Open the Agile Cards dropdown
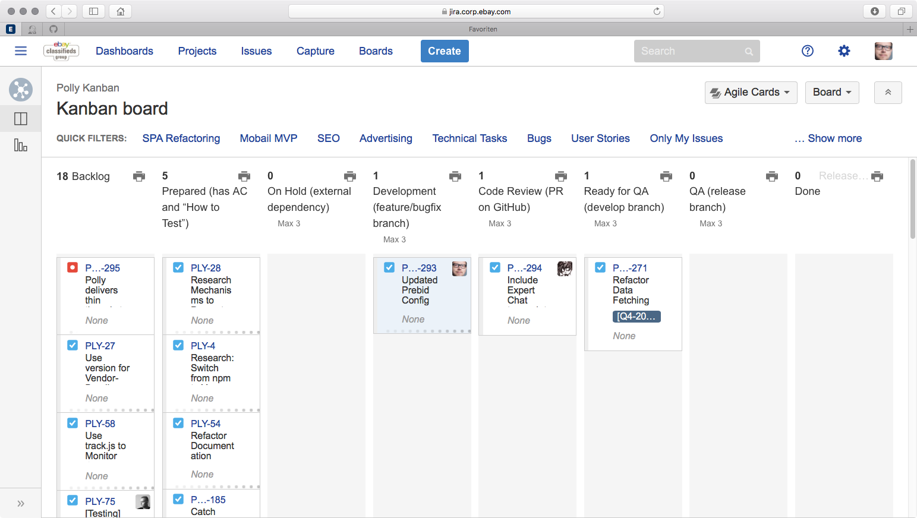 pos(751,92)
